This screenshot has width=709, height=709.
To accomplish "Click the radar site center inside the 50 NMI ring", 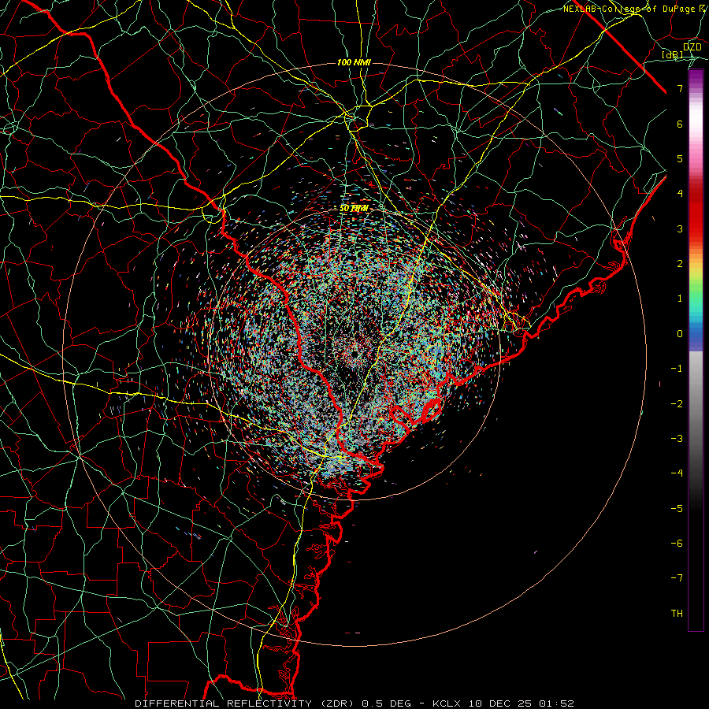I will (355, 353).
